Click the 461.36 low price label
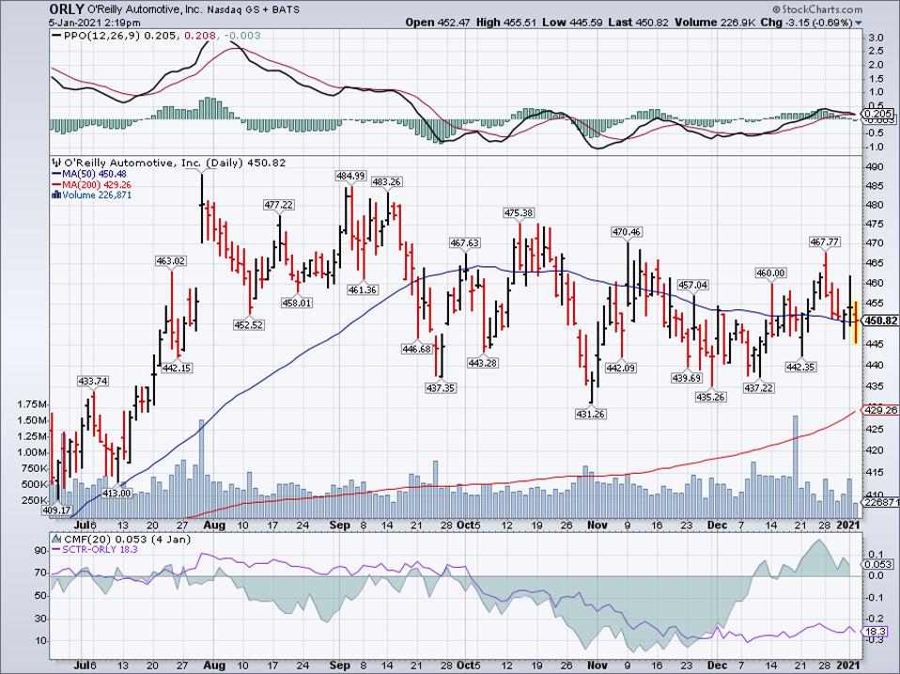Image resolution: width=900 pixels, height=674 pixels. (363, 290)
